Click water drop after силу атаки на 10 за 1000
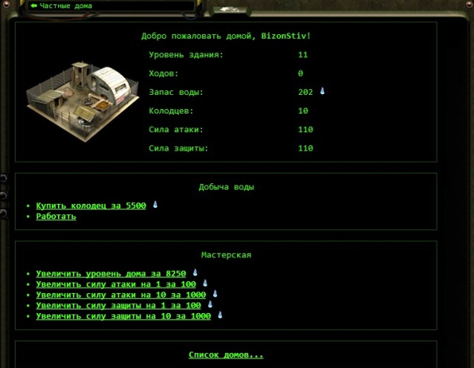This screenshot has width=474, height=368. click(215, 293)
